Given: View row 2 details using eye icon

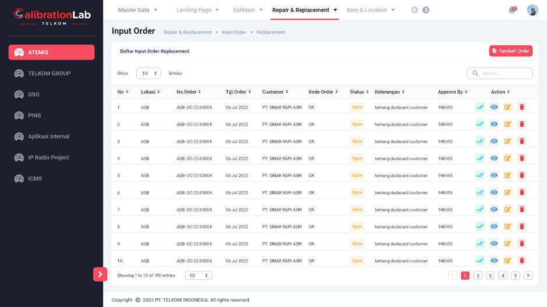Looking at the screenshot, I should click(x=494, y=124).
